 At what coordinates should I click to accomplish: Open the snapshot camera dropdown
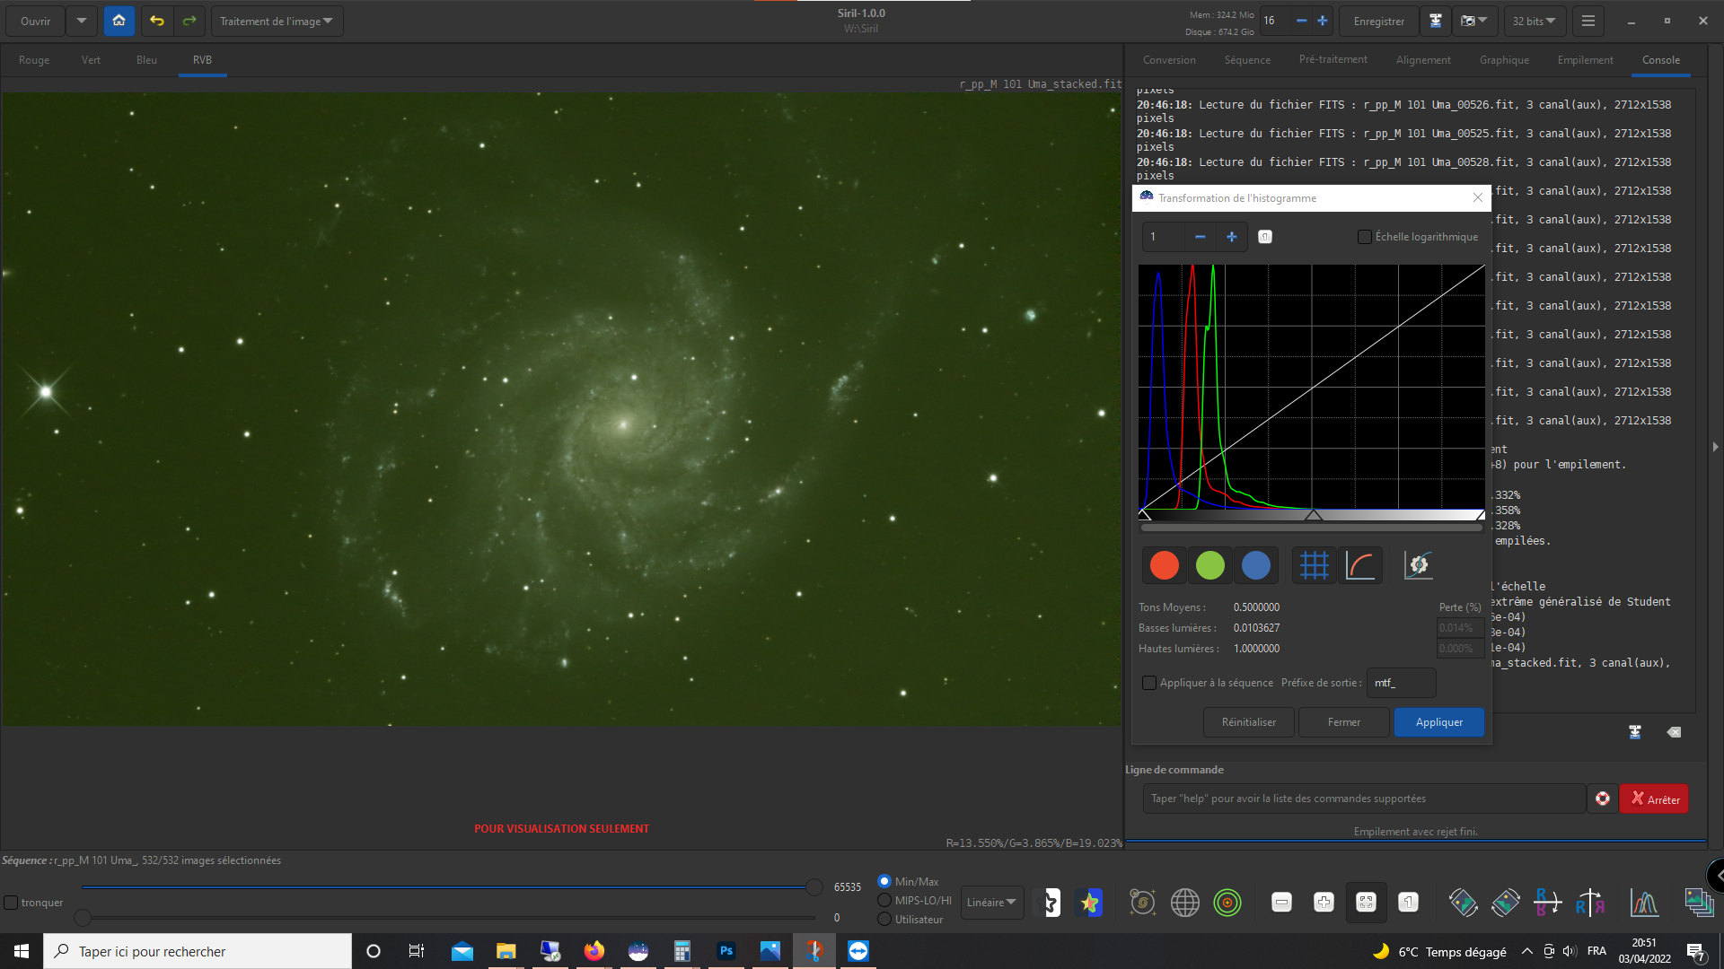pyautogui.click(x=1474, y=21)
